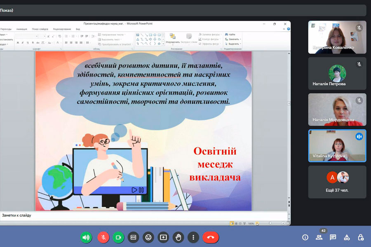Raise your hand in the meeting
This screenshot has height=247, width=371.
point(178,237)
